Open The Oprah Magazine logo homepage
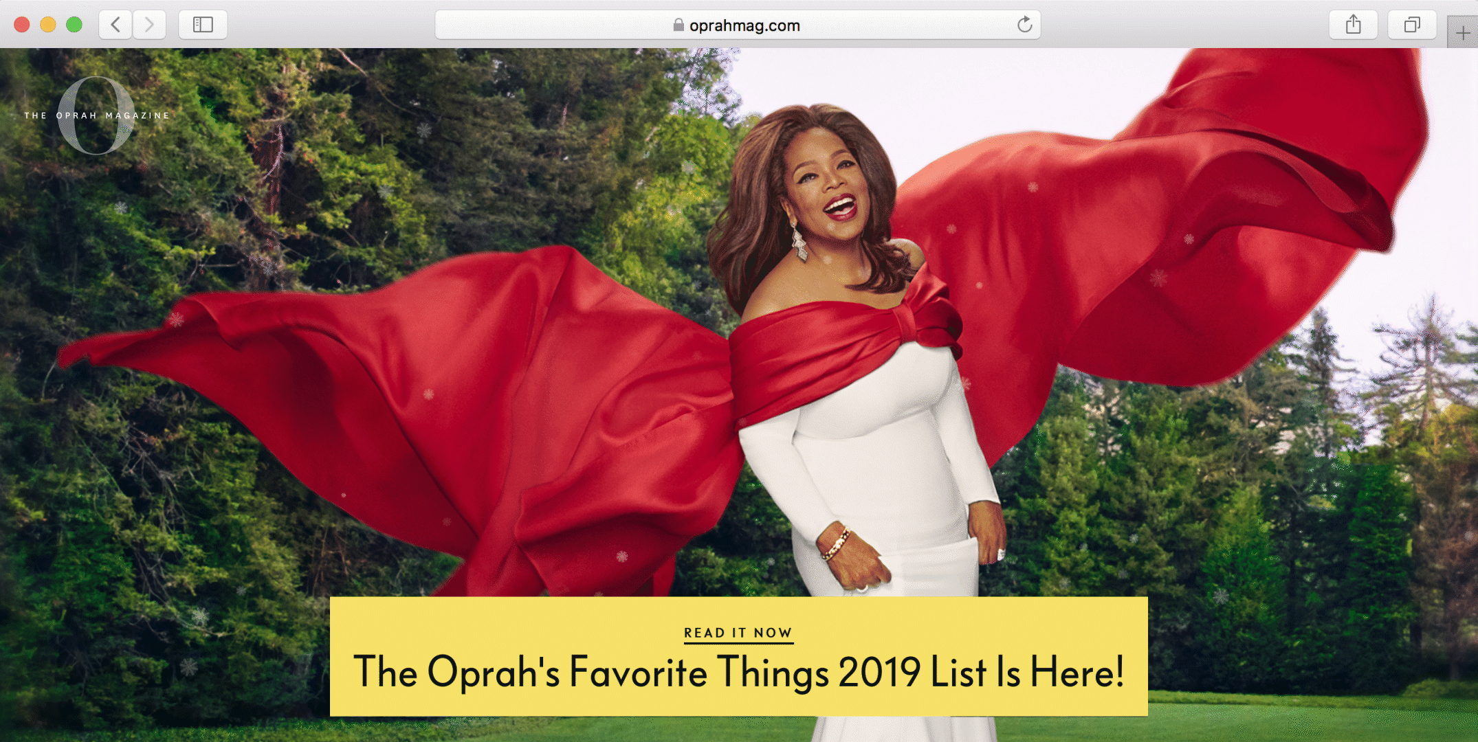 (96, 115)
